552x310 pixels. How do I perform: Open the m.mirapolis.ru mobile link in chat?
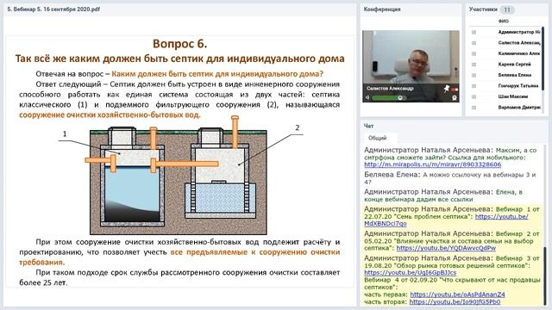coord(432,164)
